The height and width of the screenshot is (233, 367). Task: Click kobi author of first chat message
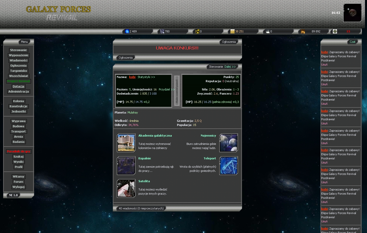pyautogui.click(x=324, y=52)
